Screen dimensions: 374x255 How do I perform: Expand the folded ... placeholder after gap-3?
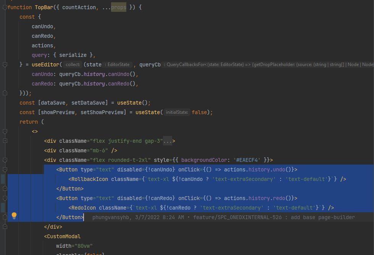pos(168,141)
